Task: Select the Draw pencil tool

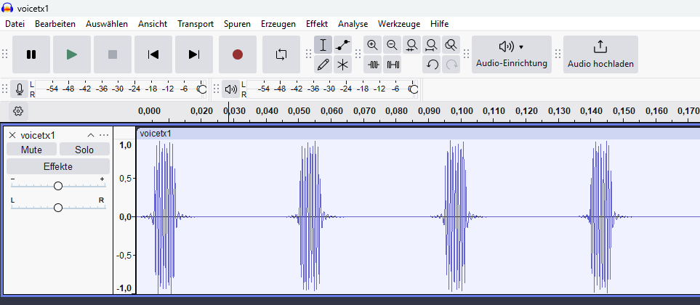Action: pos(323,64)
